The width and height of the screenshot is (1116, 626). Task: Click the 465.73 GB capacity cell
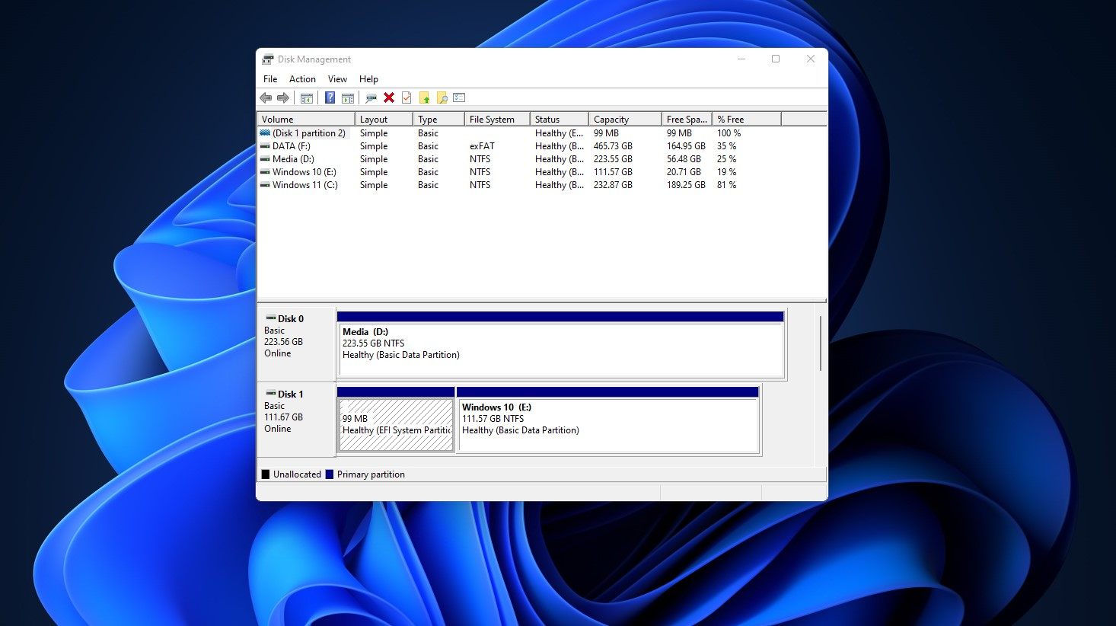[x=613, y=145]
